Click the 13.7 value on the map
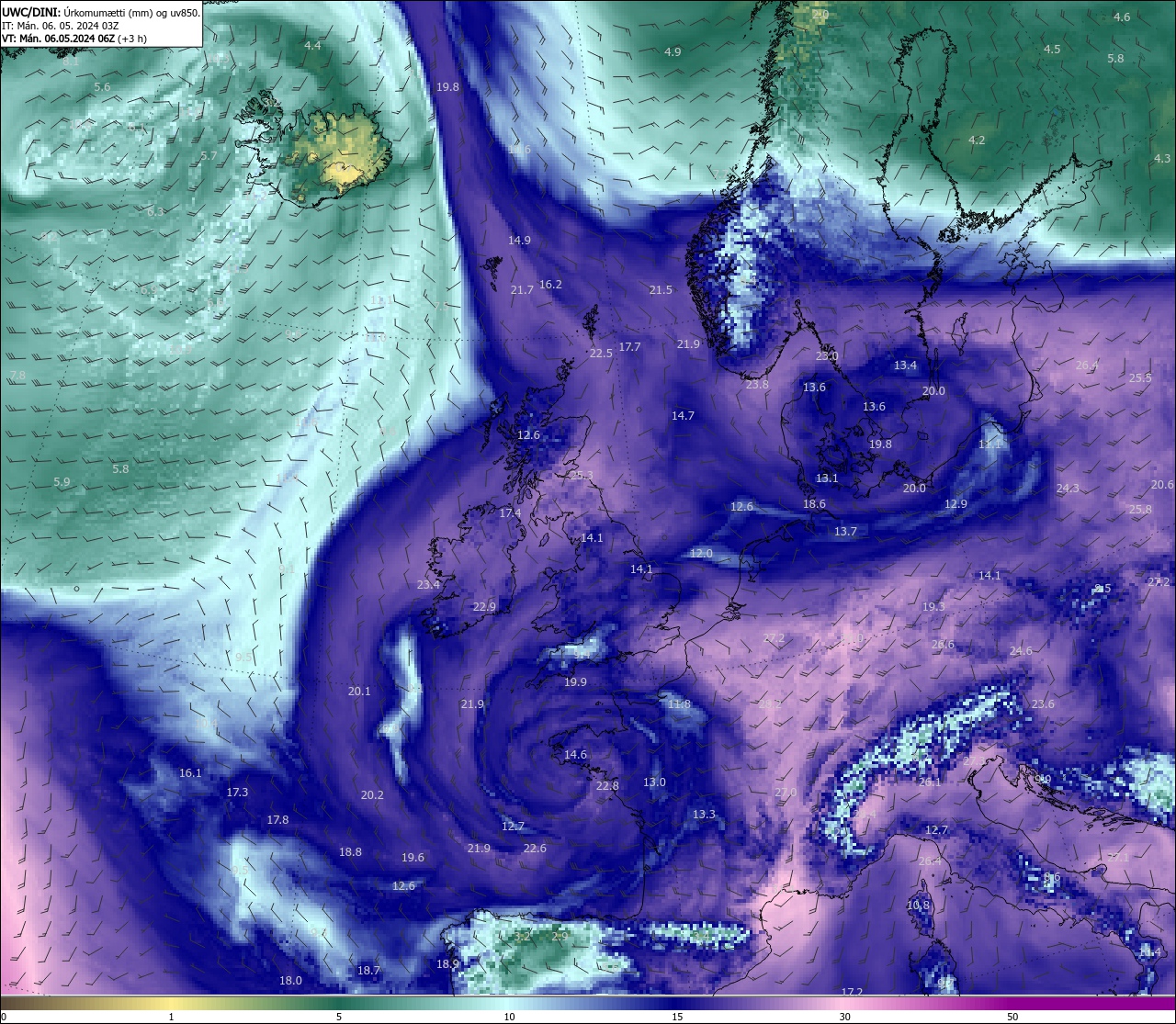The height and width of the screenshot is (1024, 1176). [x=845, y=531]
